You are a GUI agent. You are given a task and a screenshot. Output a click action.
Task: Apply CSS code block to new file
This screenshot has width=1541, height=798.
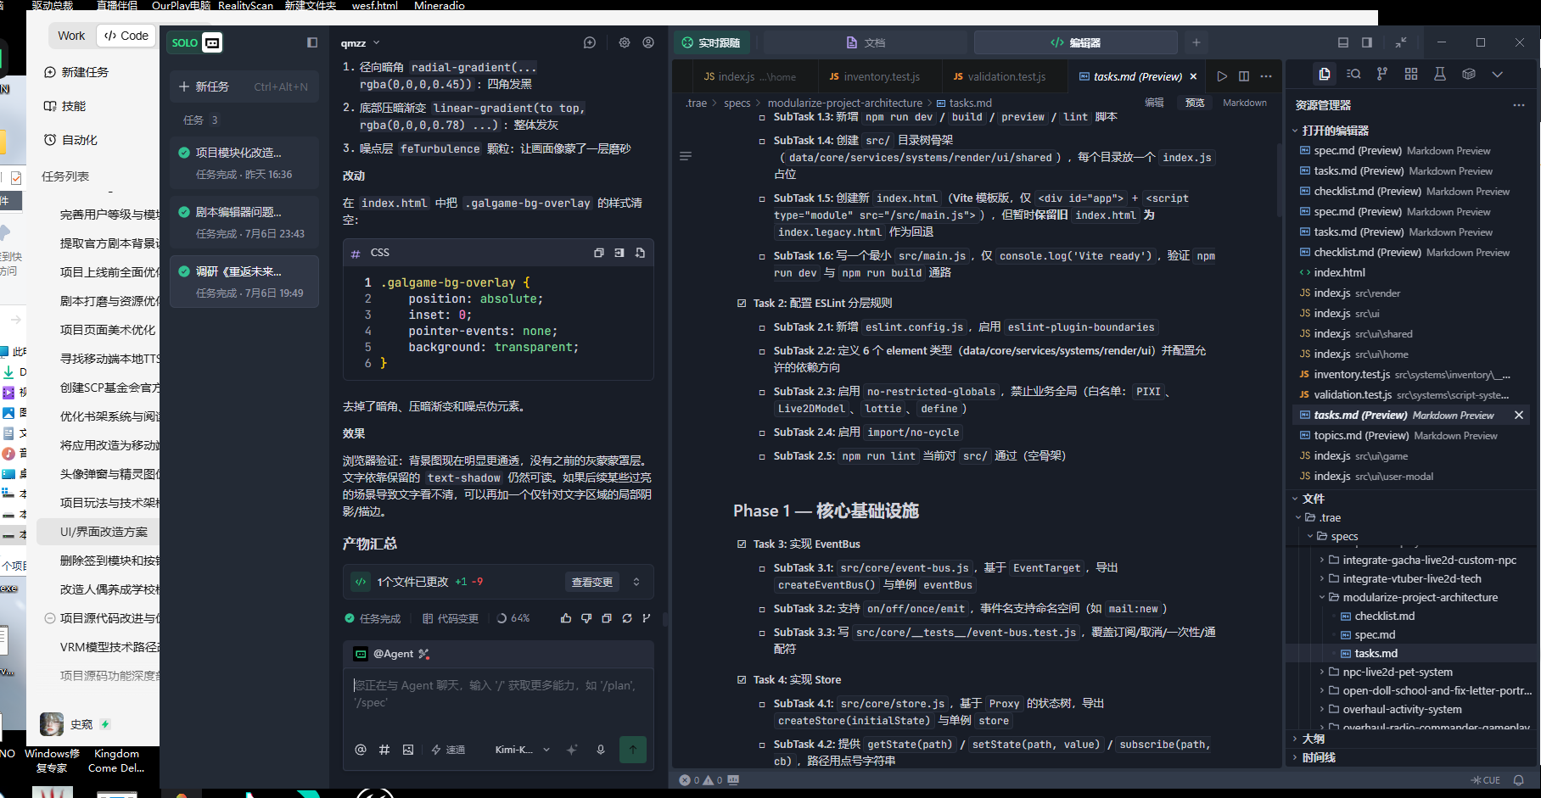tap(640, 253)
